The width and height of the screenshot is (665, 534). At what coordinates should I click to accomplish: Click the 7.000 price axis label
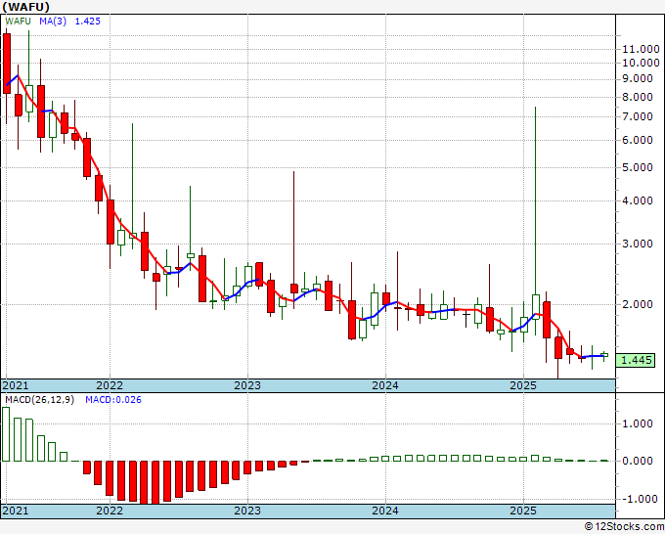pos(637,116)
